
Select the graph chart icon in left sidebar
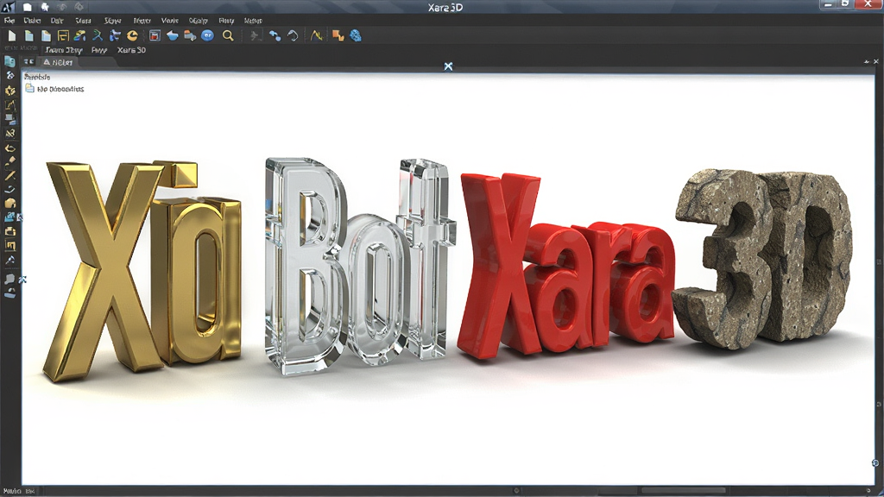tap(10, 104)
